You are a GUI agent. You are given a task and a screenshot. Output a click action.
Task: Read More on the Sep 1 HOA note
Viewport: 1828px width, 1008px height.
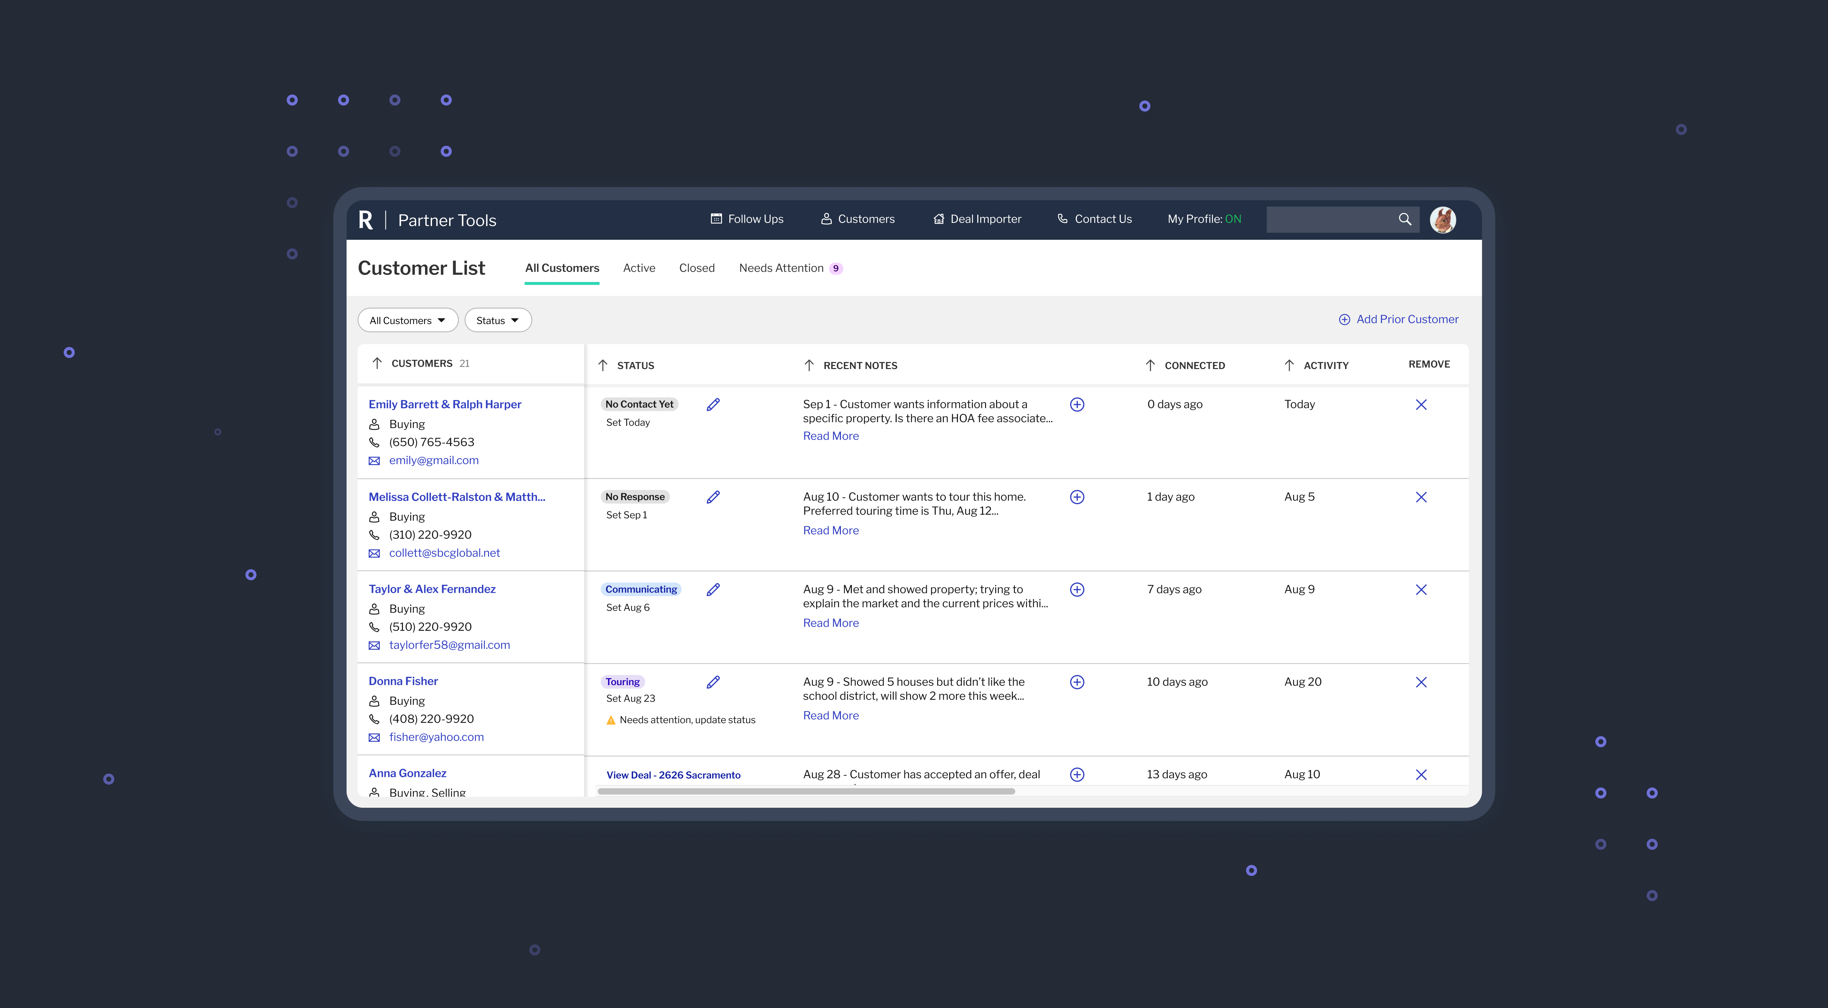[830, 436]
